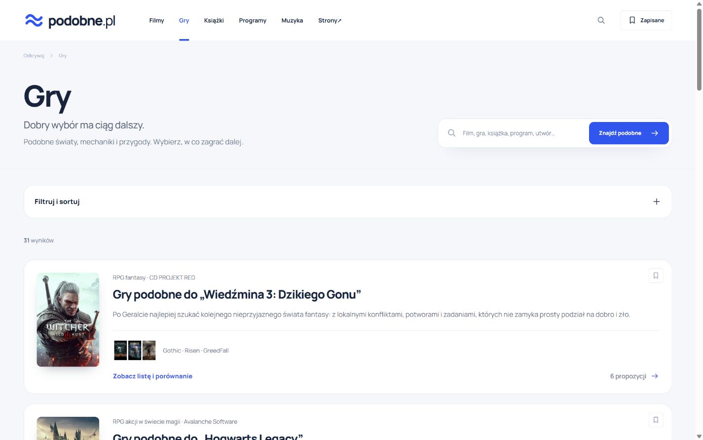The image size is (703, 440).
Task: Go to Odkrywaj breadcrumb
Action: click(x=34, y=56)
